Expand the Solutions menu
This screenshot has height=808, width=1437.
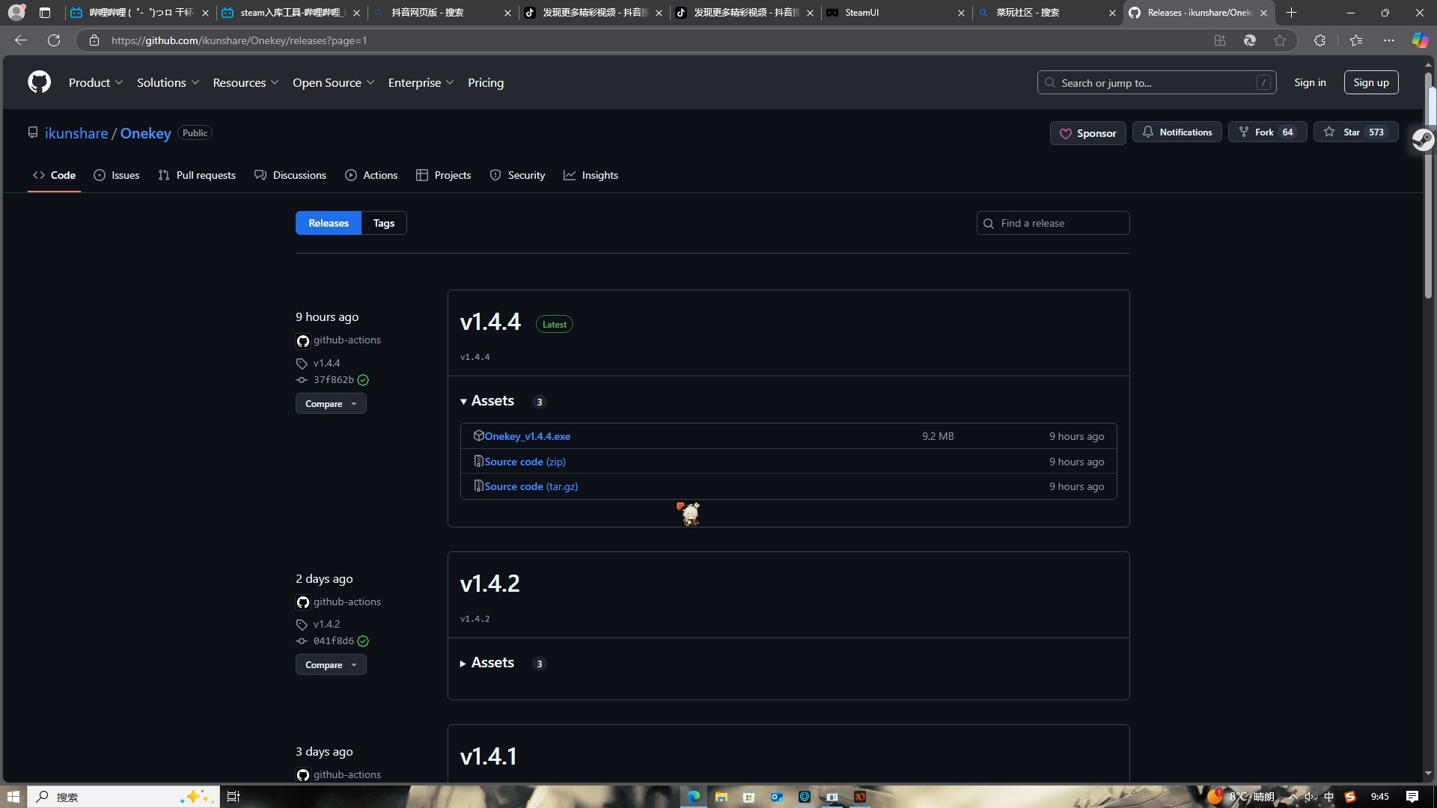[168, 83]
